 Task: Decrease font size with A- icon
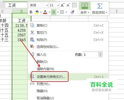(68, 5)
